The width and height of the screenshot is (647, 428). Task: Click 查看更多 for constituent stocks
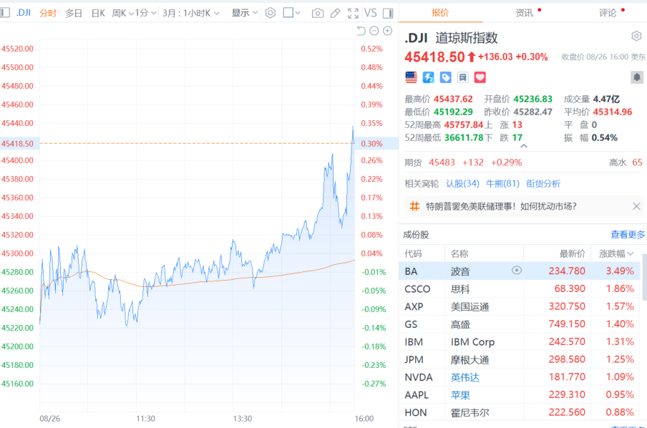(x=627, y=235)
